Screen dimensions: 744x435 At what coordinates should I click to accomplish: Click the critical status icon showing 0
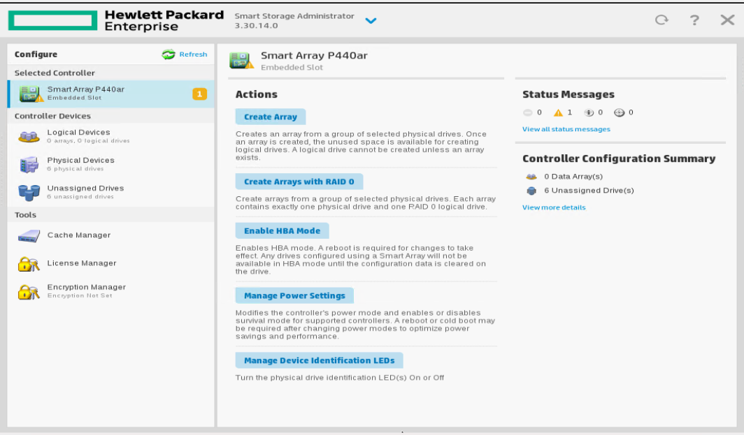coord(528,113)
